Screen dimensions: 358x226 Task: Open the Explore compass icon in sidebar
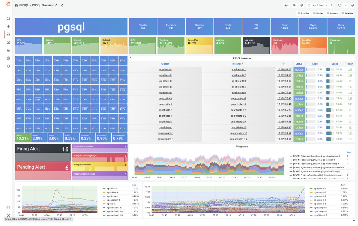(9, 42)
